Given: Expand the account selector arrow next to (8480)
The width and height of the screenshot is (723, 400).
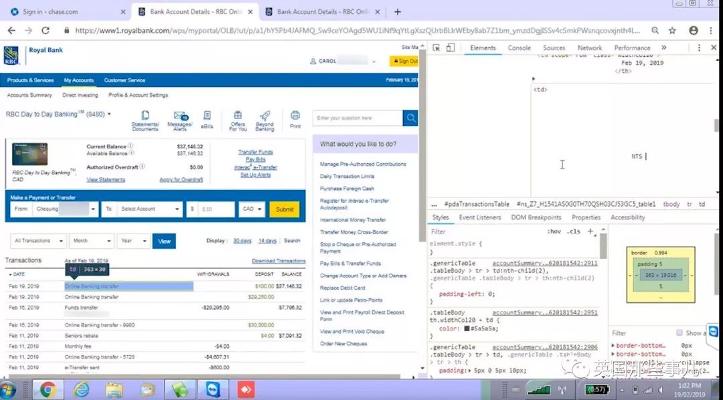Looking at the screenshot, I should pyautogui.click(x=109, y=114).
